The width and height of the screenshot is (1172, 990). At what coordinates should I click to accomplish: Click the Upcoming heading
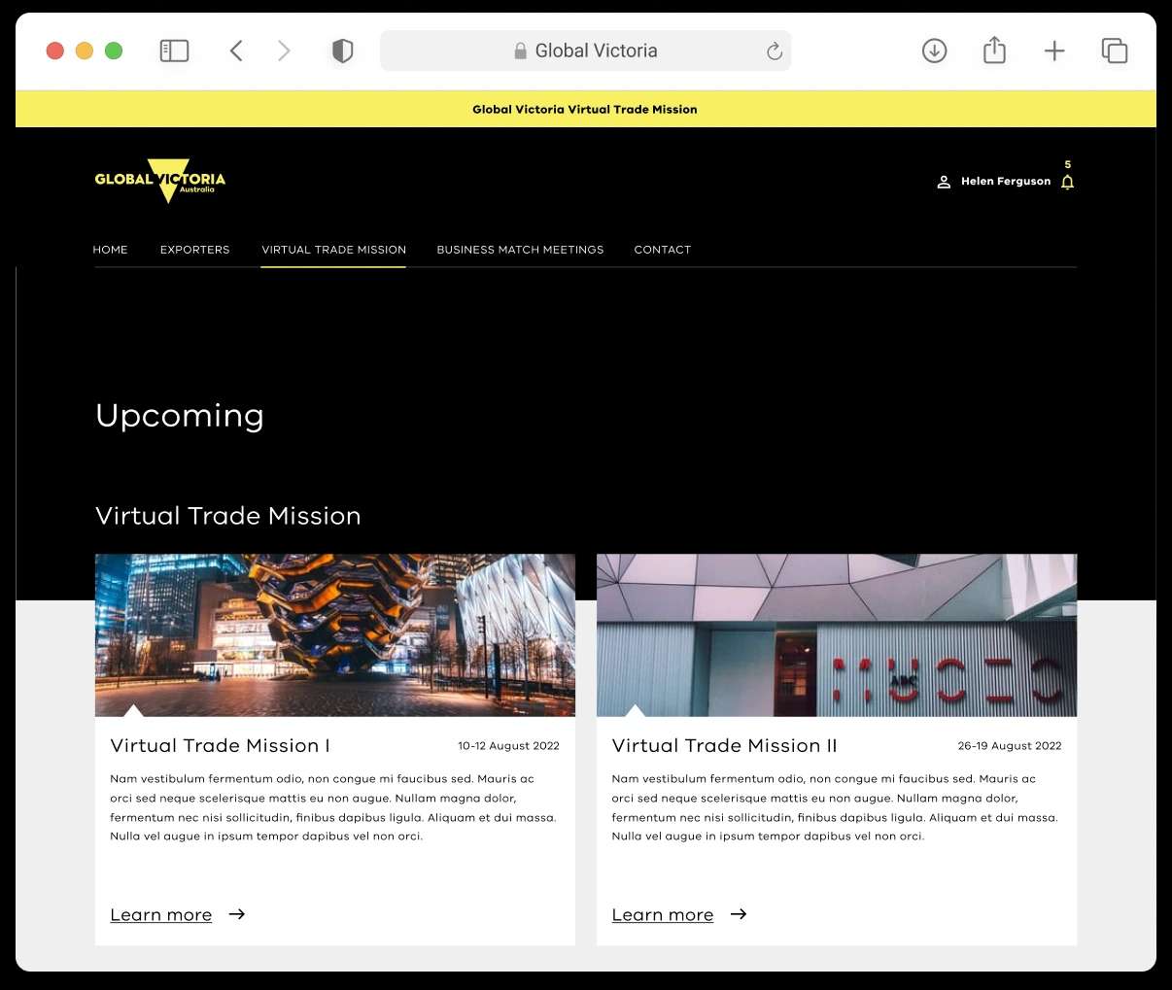click(180, 417)
